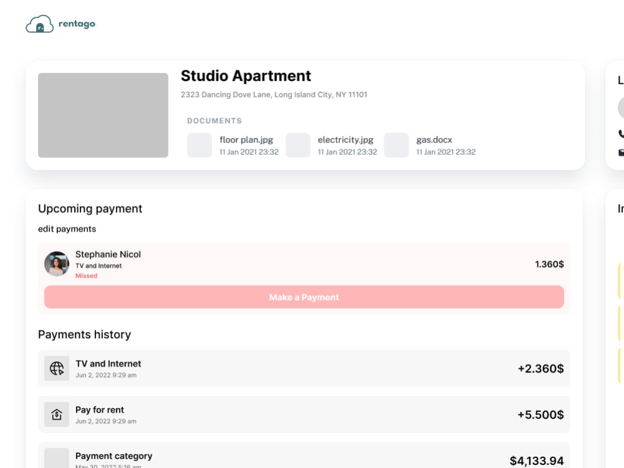Select the $4,133.94 payment amount
Image resolution: width=624 pixels, height=468 pixels.
tap(537, 461)
